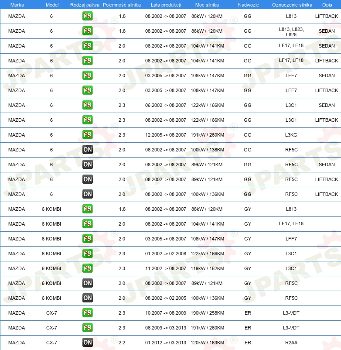Click petrol icon in LFF7 Sedan row

coord(87,75)
